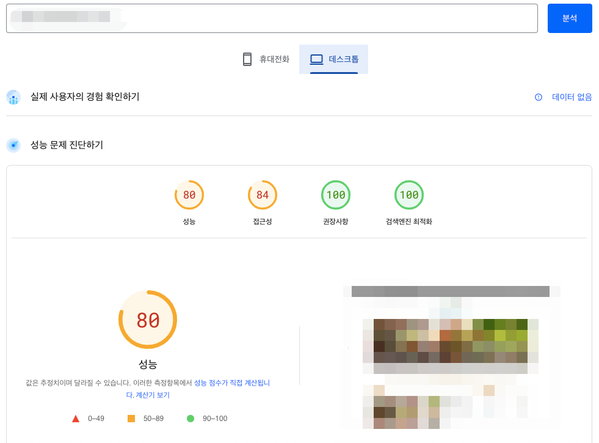The height and width of the screenshot is (443, 599).
Task: Click the monitor icon on 데스크톱 tab
Action: pos(316,59)
